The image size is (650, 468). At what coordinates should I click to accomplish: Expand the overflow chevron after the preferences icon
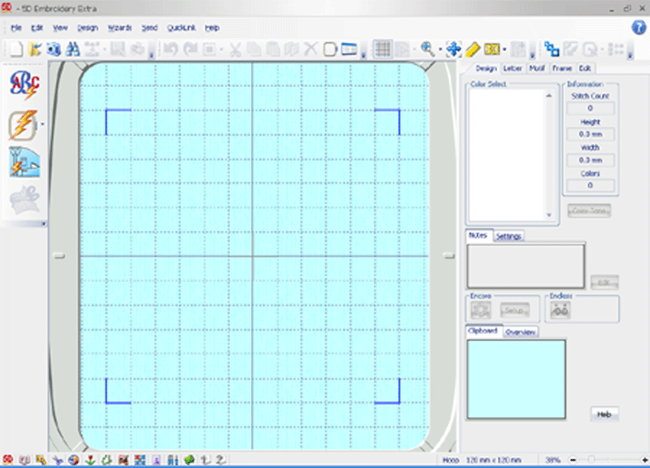click(363, 54)
